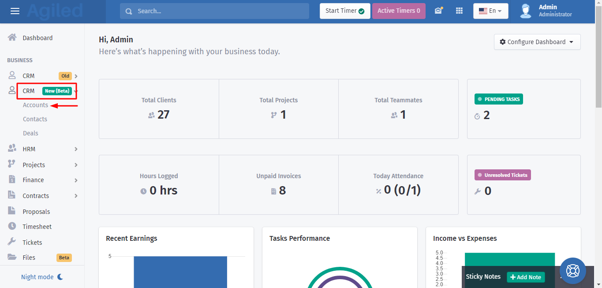Screen dimensions: 602x288
Task: Click the Add Note button
Action: [525, 277]
